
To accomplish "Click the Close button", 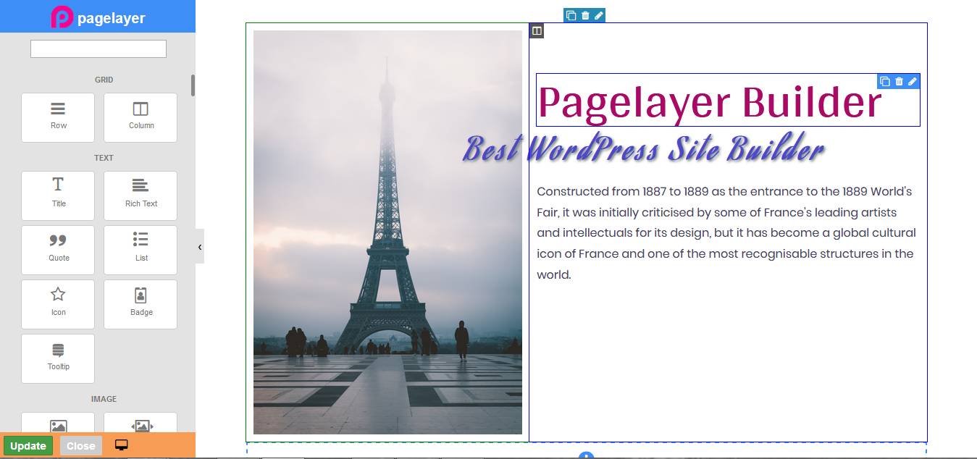I will (81, 446).
